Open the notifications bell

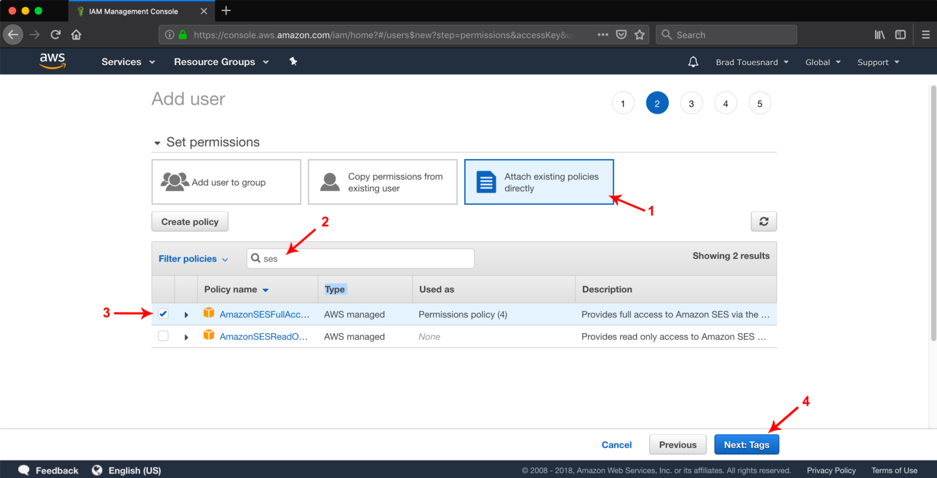click(x=693, y=62)
